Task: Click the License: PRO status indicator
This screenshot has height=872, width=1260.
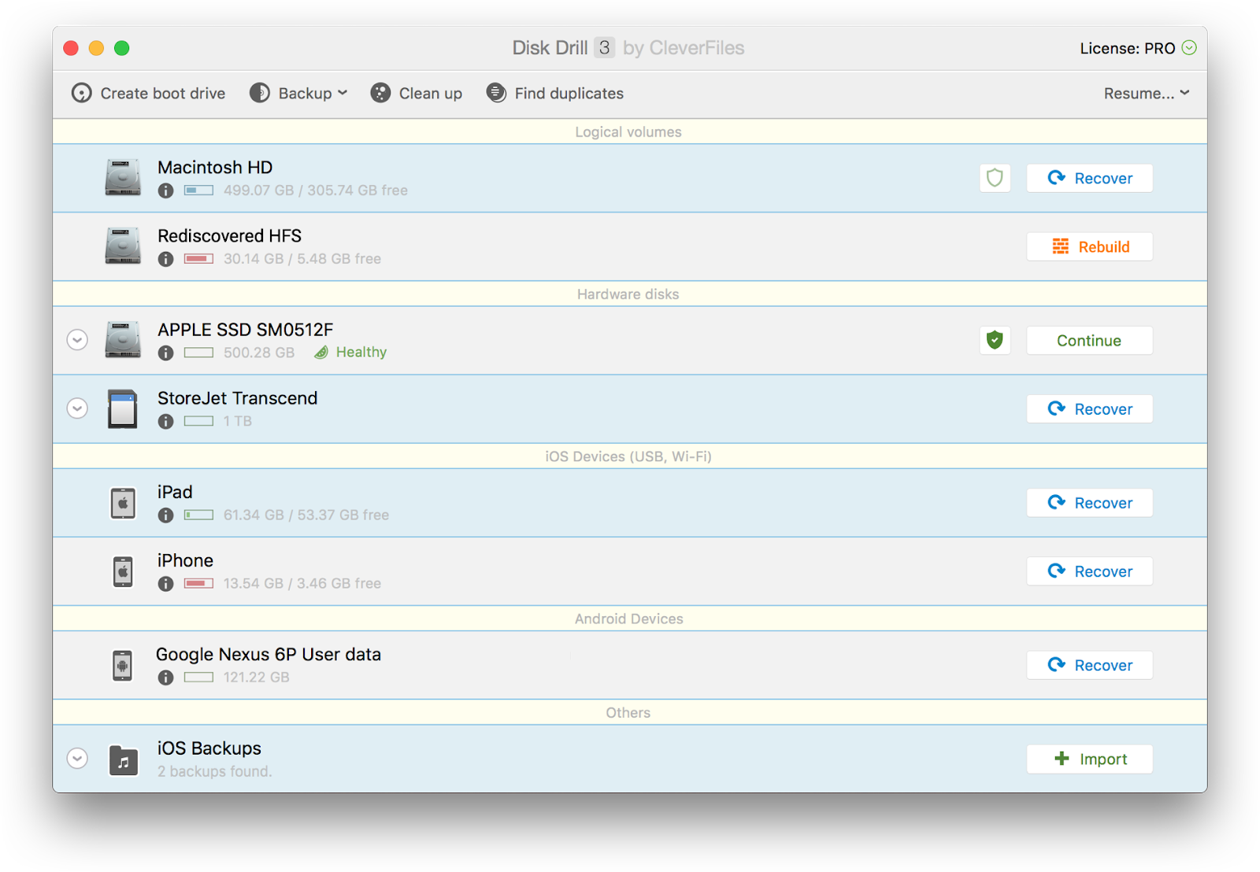Action: click(x=1138, y=49)
